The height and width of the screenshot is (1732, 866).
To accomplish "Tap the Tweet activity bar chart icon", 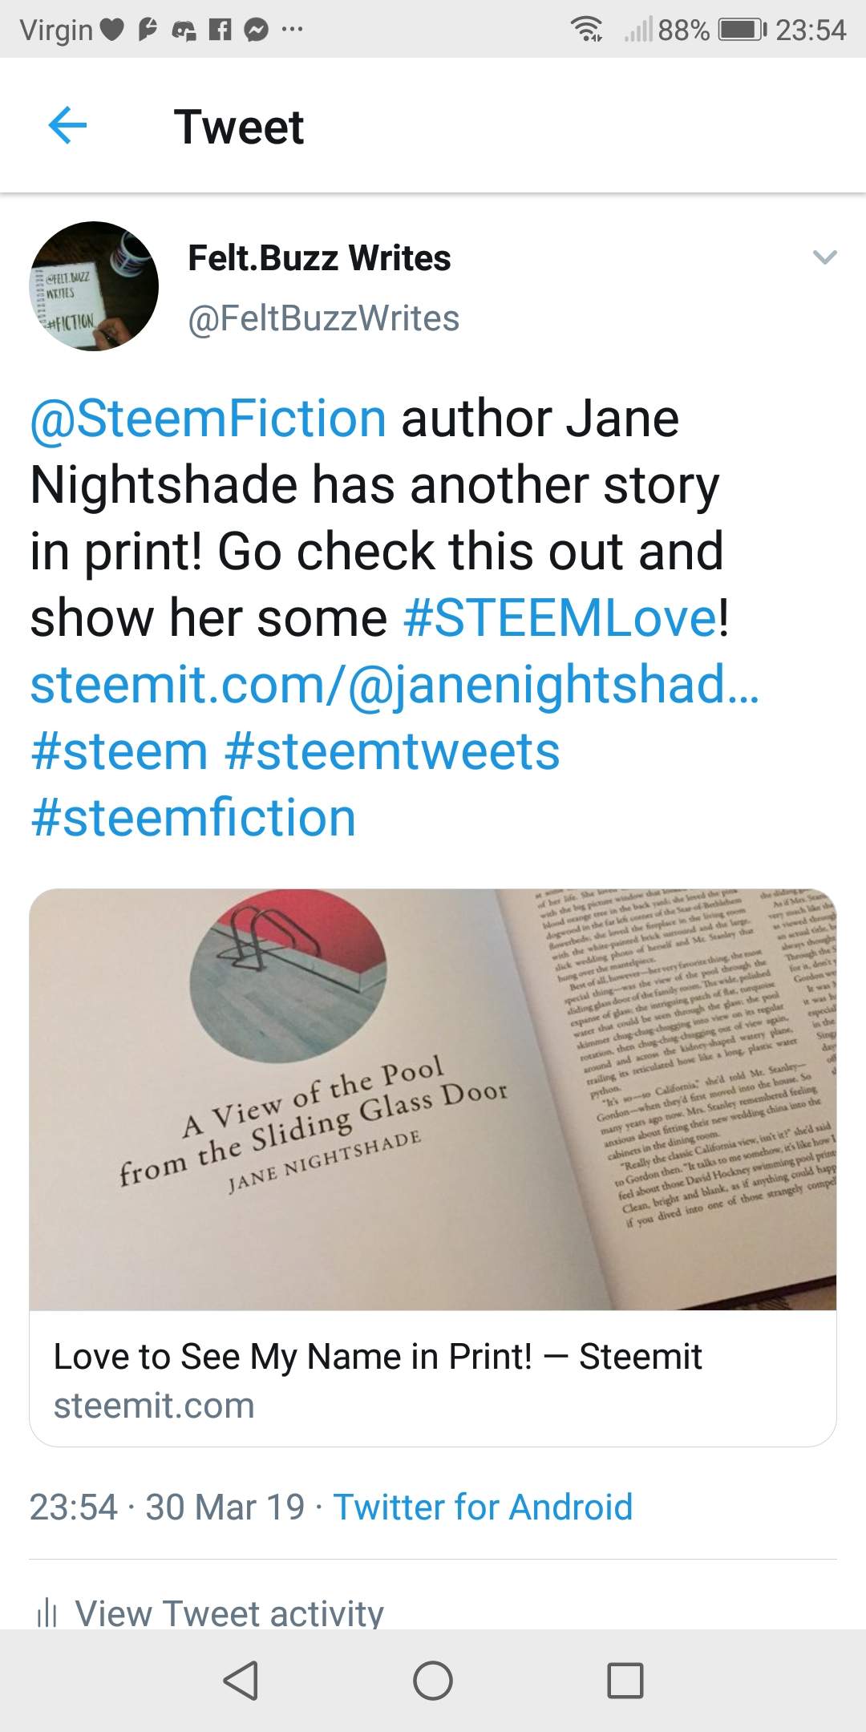I will (47, 1612).
